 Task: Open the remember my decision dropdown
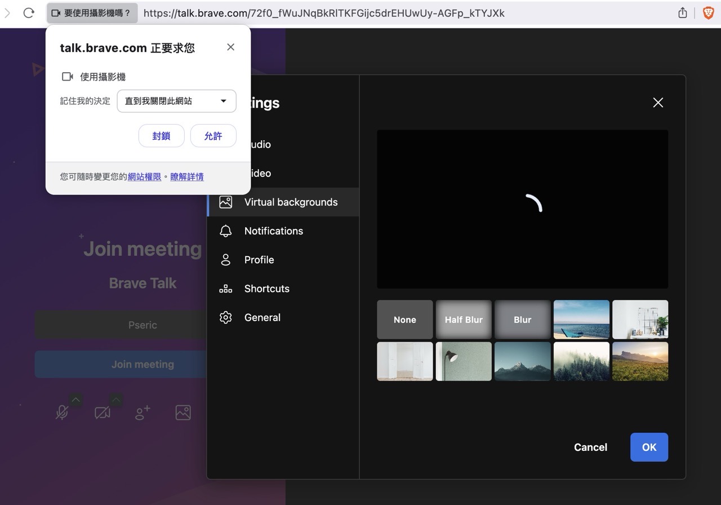(x=176, y=101)
